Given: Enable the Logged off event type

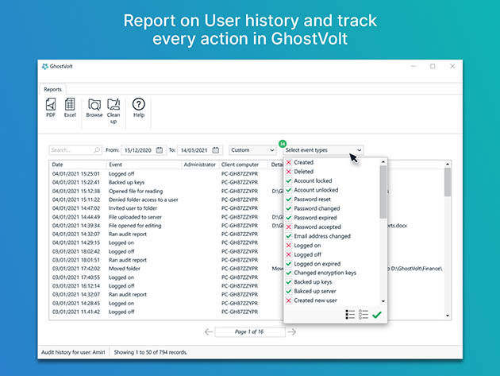Looking at the screenshot, I should point(289,254).
